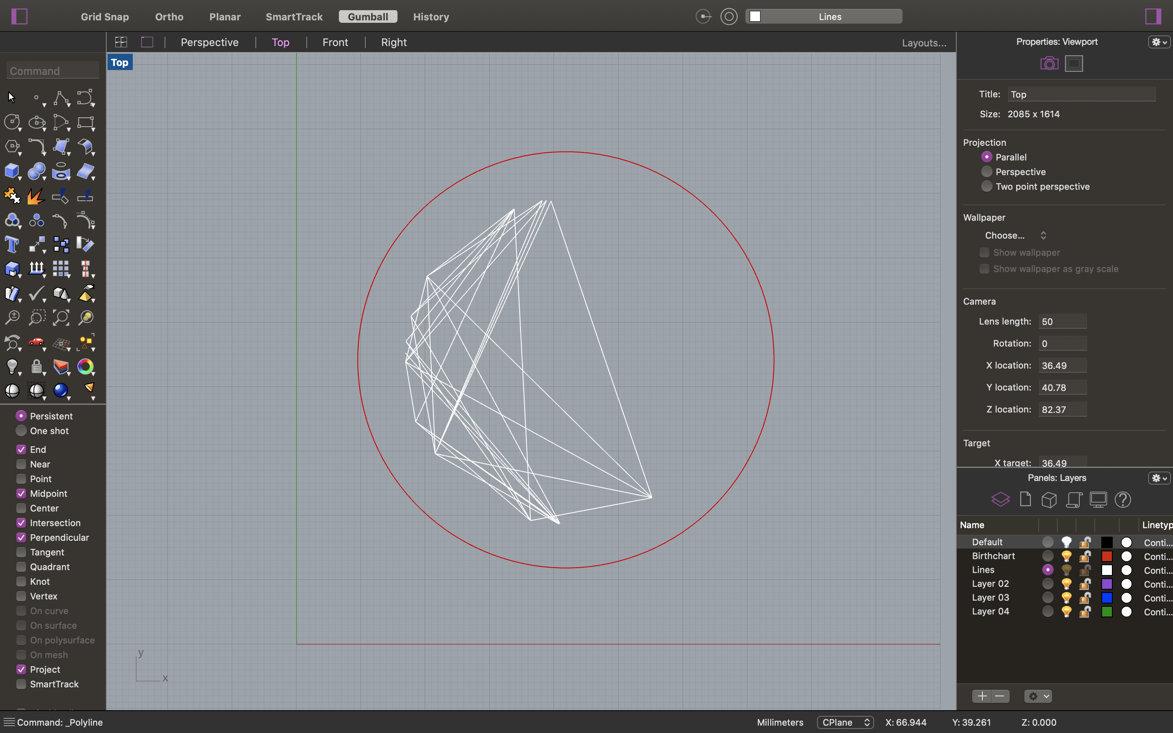Image resolution: width=1173 pixels, height=733 pixels.
Task: Click the rectangular Array tool icon
Action: (61, 269)
